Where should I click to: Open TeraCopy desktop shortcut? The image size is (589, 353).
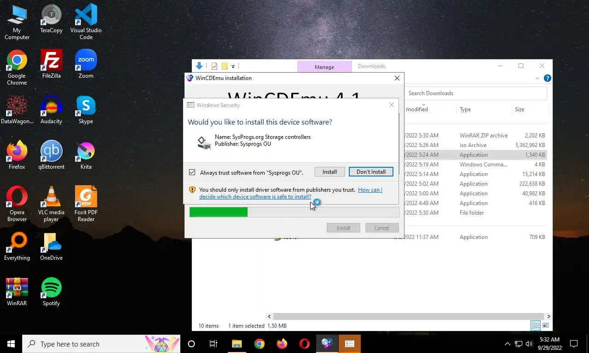pos(51,19)
